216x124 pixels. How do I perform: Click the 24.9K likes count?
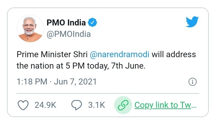click(45, 105)
